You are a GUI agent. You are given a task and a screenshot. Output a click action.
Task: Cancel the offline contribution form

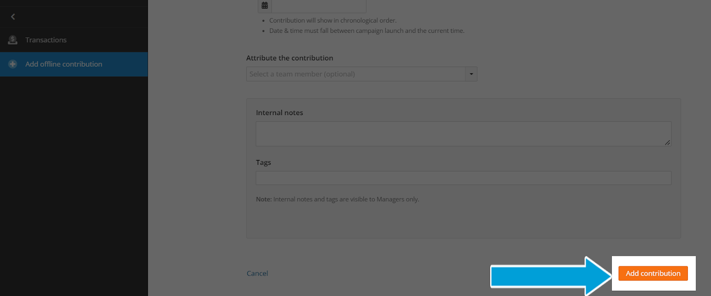(257, 273)
